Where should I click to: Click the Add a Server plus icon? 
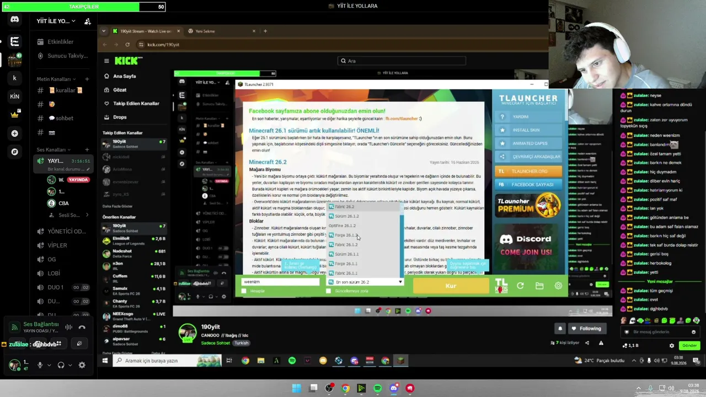15,133
